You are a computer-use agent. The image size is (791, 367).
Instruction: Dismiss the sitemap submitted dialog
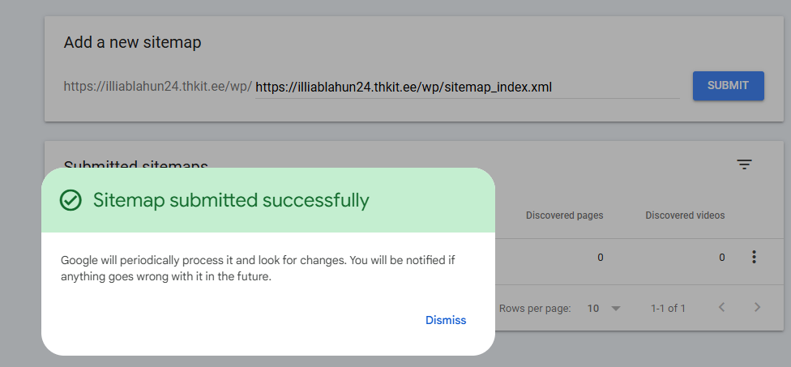(446, 320)
